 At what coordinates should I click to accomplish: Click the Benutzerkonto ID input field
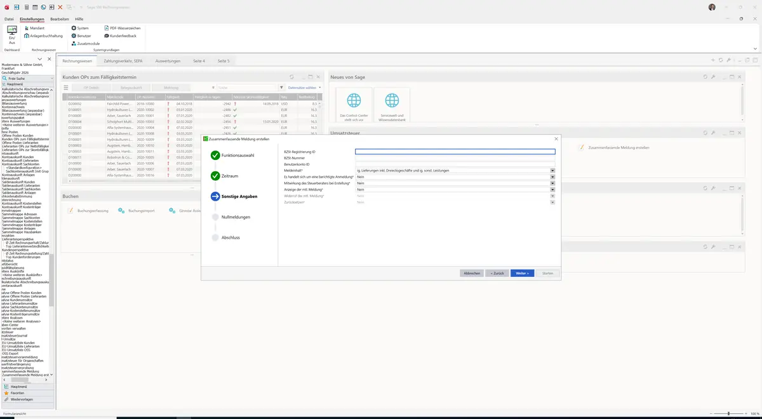455,164
